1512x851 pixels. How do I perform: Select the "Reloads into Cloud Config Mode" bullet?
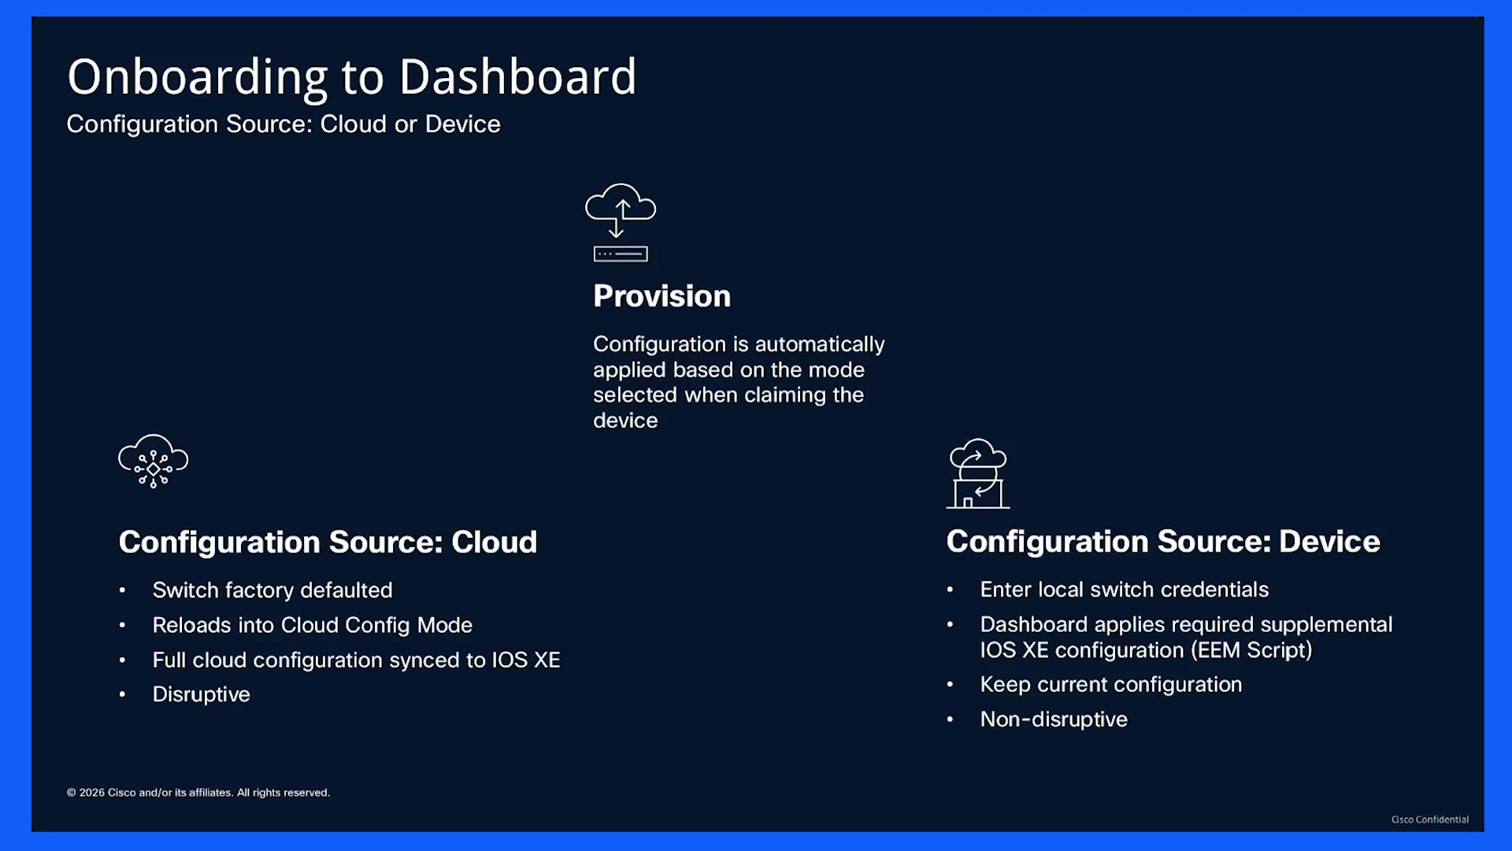click(x=313, y=625)
